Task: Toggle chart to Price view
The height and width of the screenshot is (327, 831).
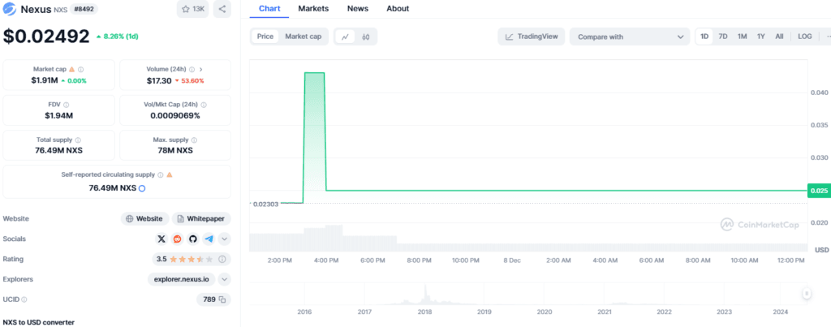Action: (265, 37)
